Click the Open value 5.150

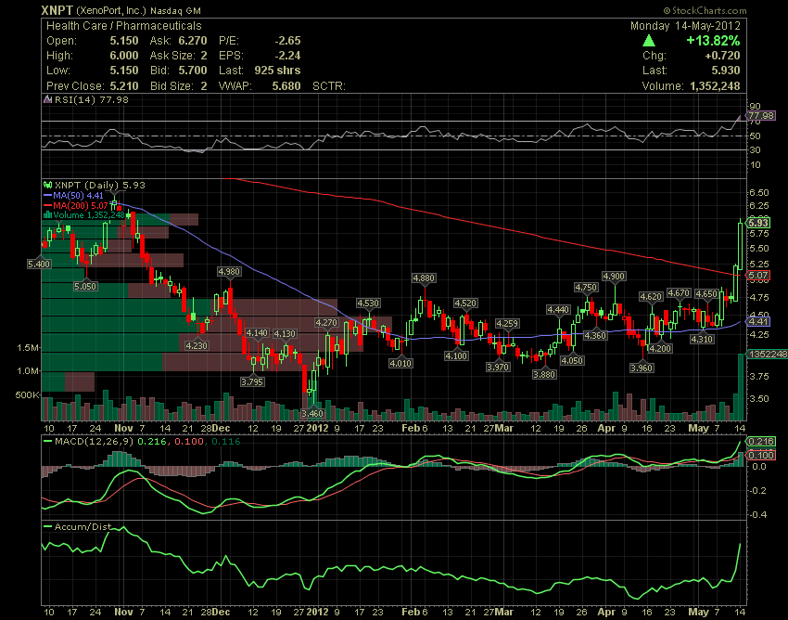point(124,41)
